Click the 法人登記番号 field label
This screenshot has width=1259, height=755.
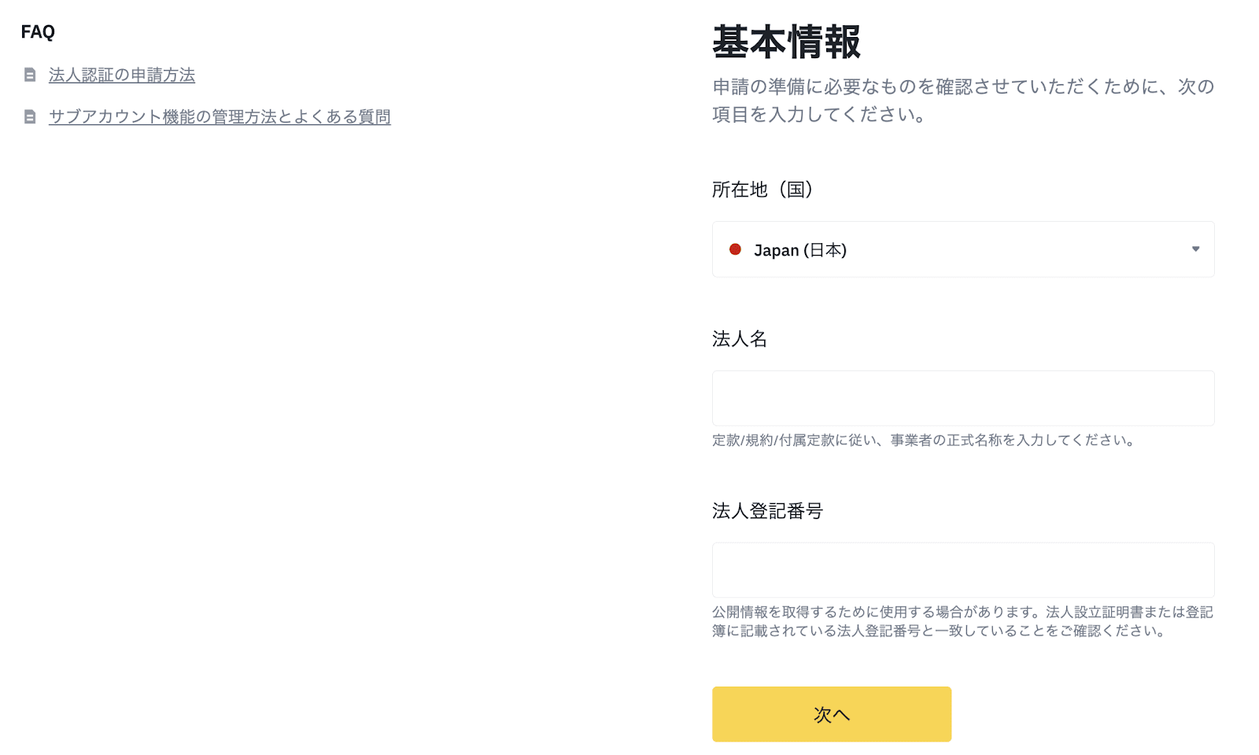click(x=767, y=511)
